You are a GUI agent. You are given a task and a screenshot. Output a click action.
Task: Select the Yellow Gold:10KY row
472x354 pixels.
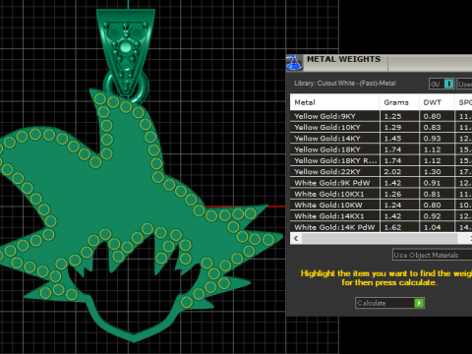(x=381, y=127)
